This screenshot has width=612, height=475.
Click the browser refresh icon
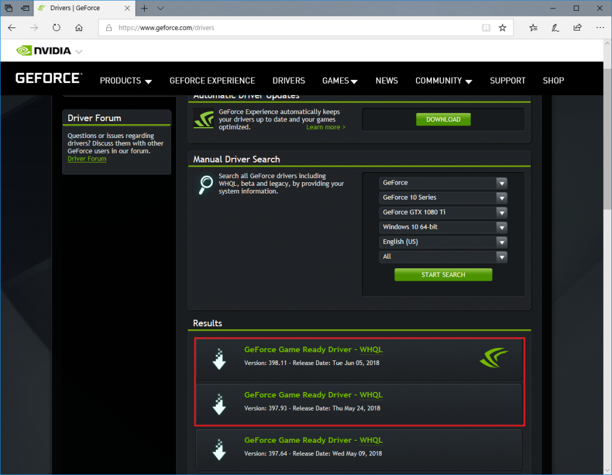57,27
